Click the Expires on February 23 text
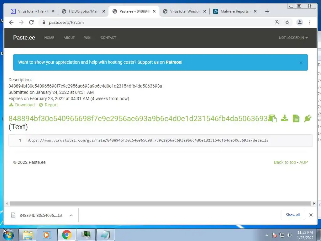The width and height of the screenshot is (321, 241). (69, 99)
